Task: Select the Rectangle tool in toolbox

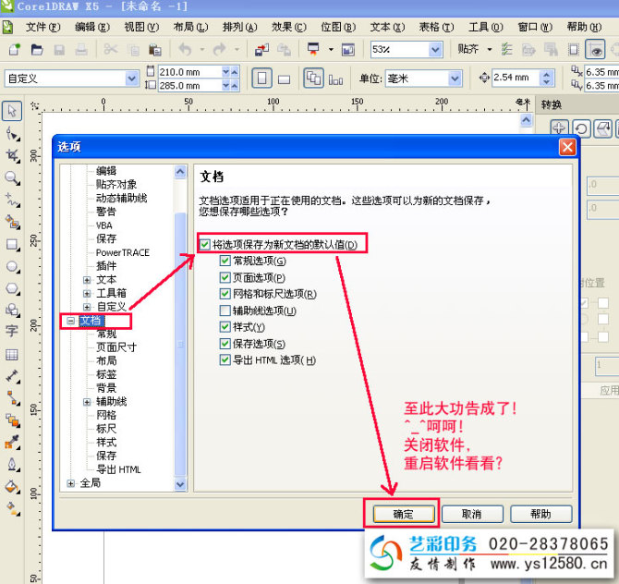Action: (x=12, y=245)
